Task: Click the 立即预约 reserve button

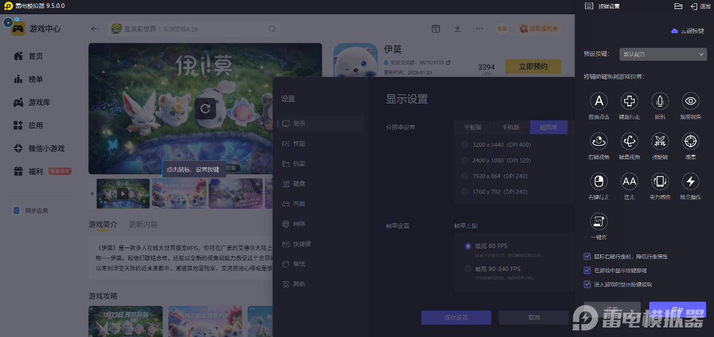Action: click(533, 66)
